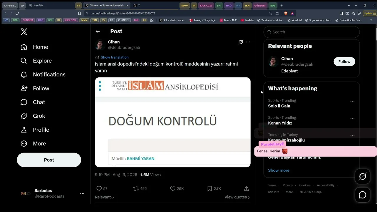The image size is (377, 212).
Task: Bookmark the post with 2.7K bookmarks
Action: 210,188
